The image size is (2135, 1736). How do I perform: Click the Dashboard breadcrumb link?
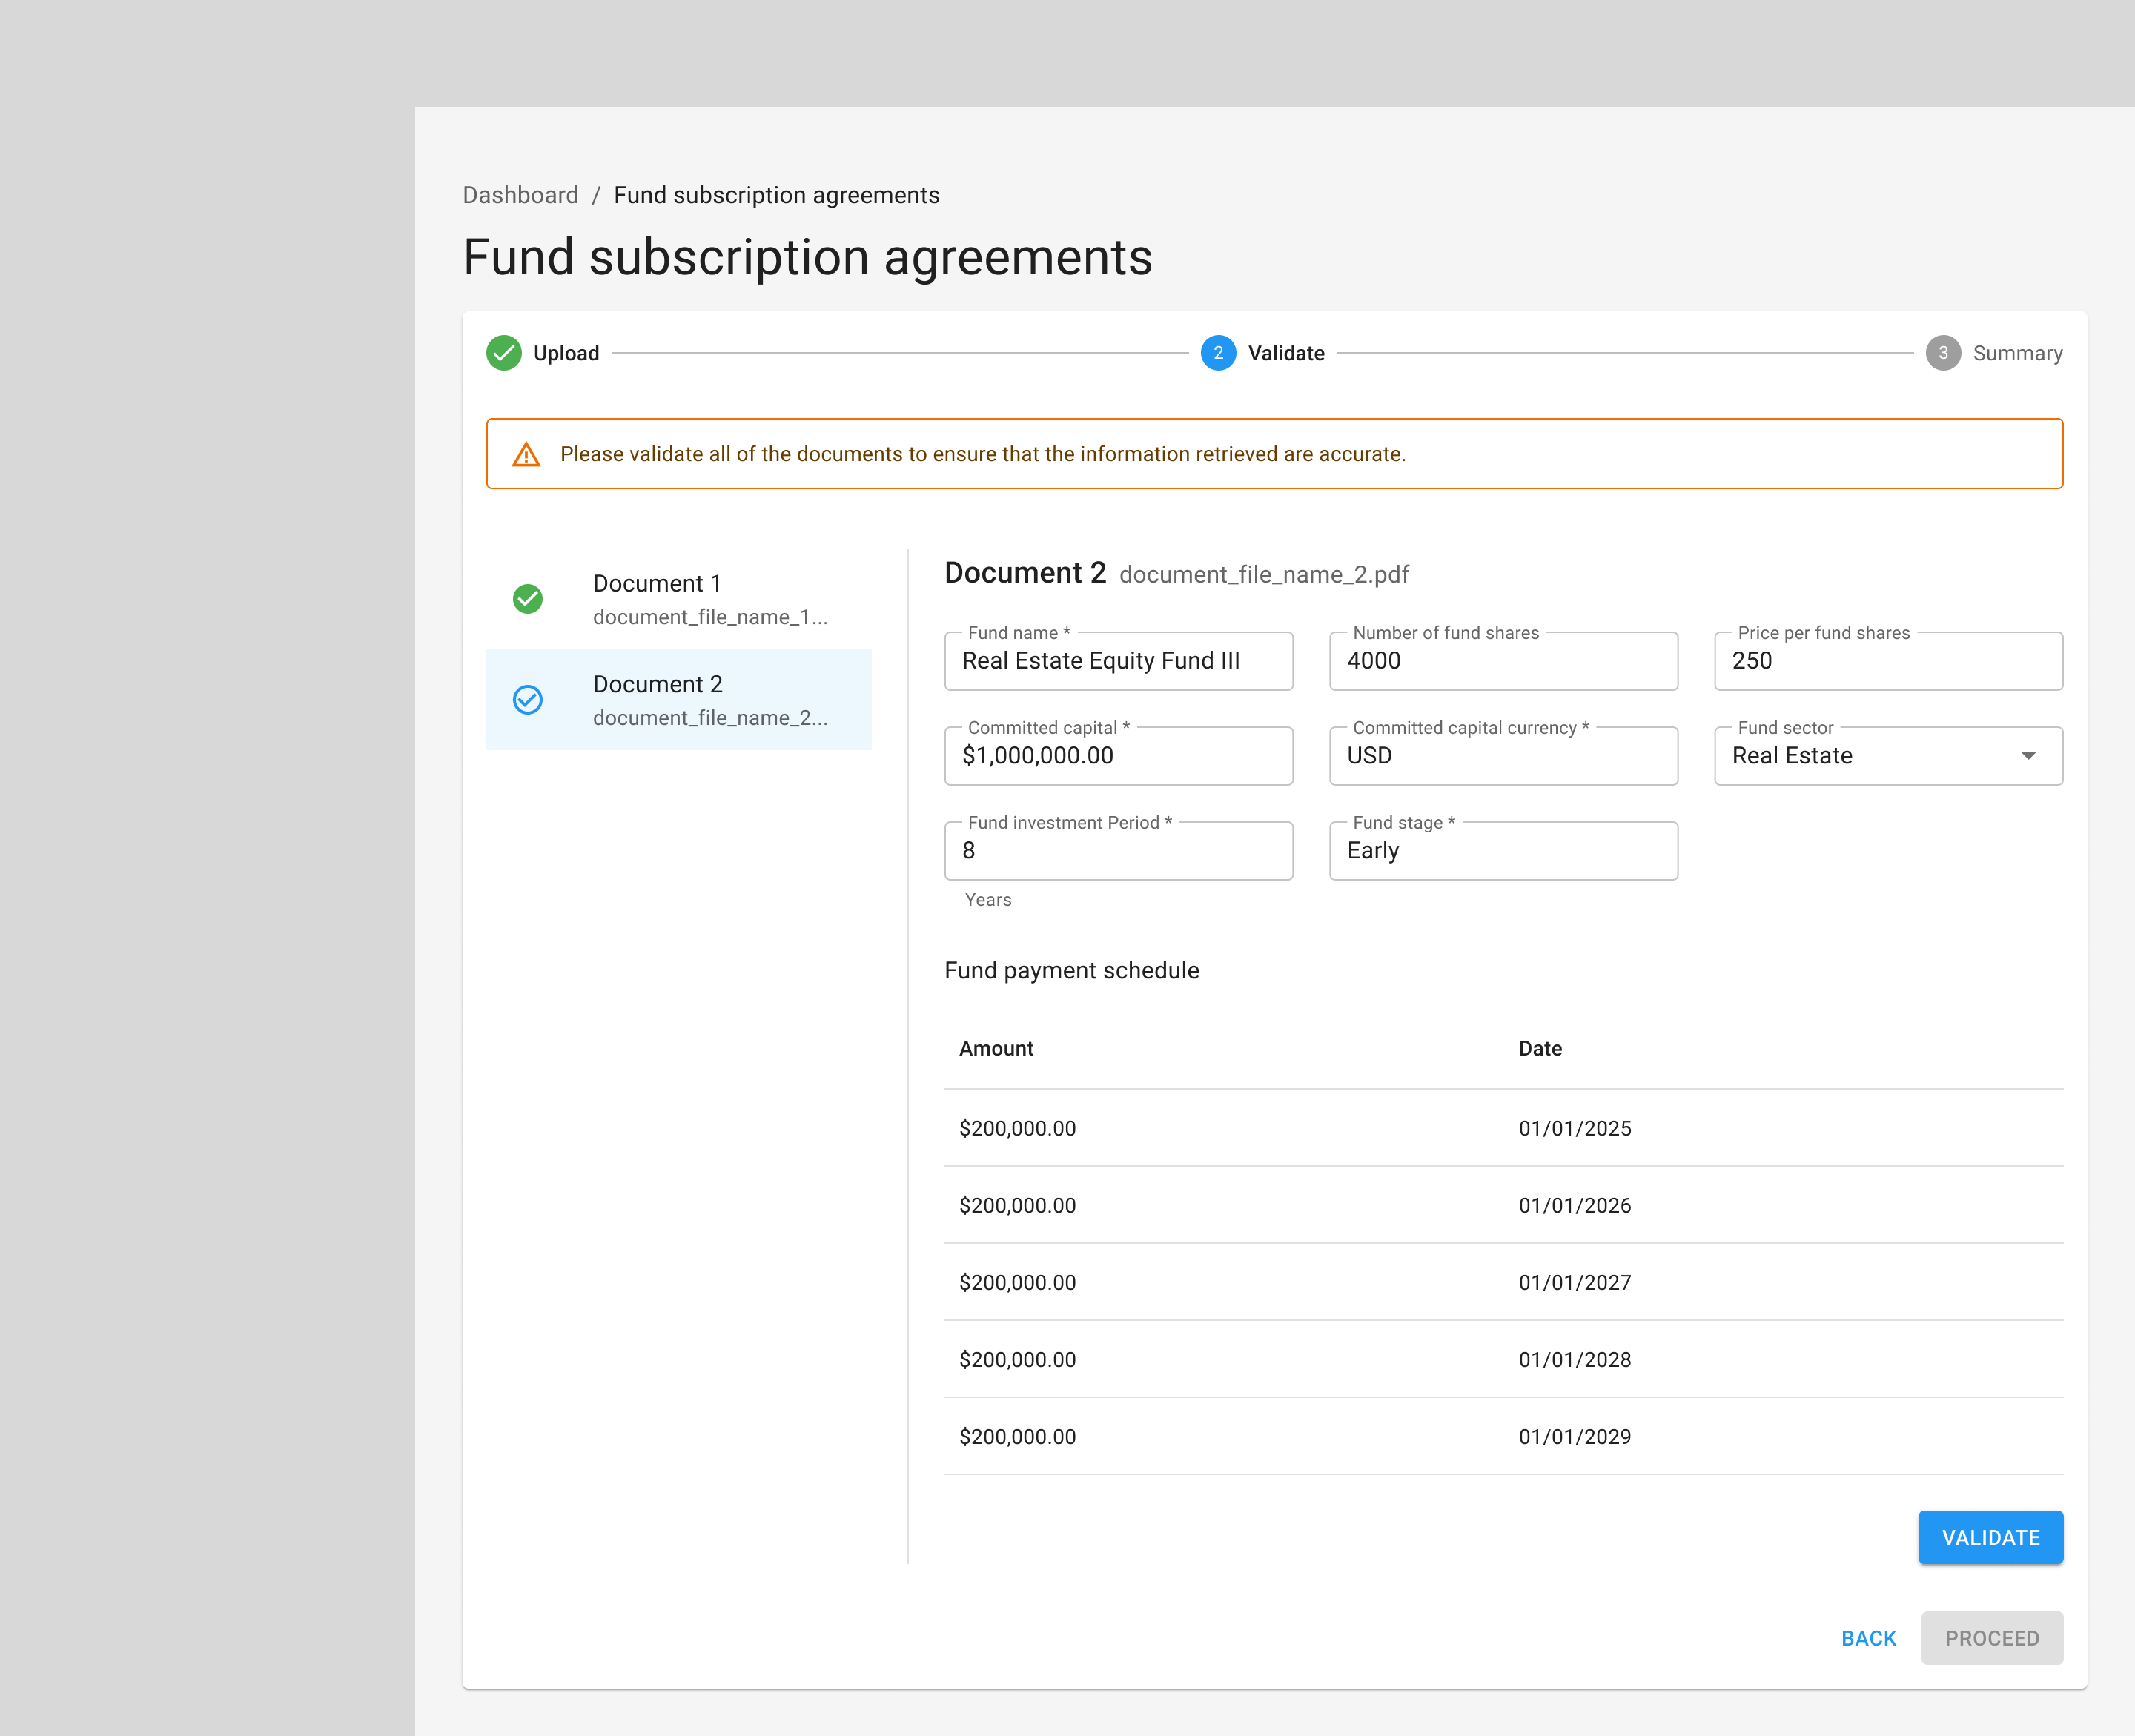click(x=520, y=195)
